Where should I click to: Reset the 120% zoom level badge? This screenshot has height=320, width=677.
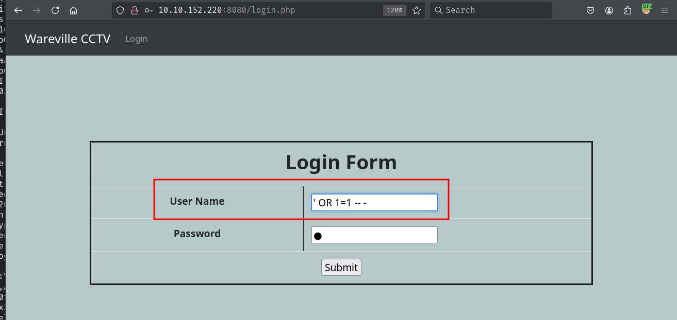[x=394, y=10]
